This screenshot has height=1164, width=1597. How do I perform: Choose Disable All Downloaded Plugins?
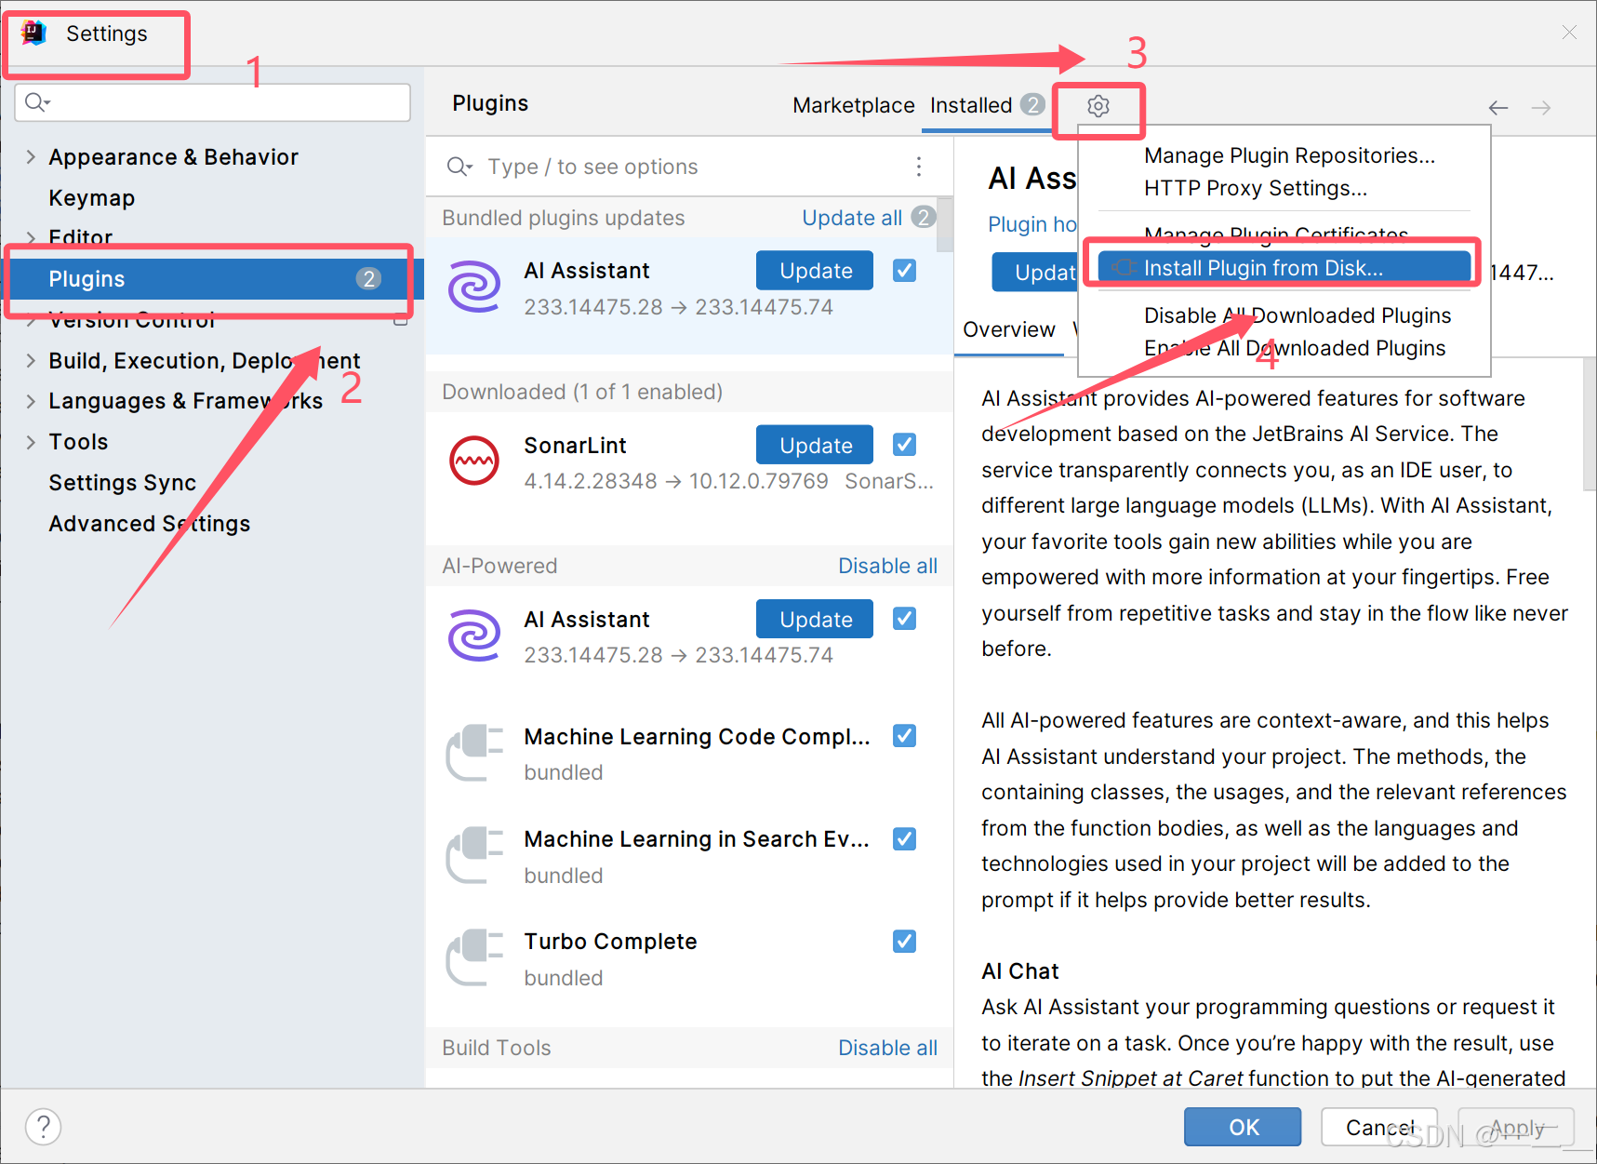pyautogui.click(x=1297, y=315)
